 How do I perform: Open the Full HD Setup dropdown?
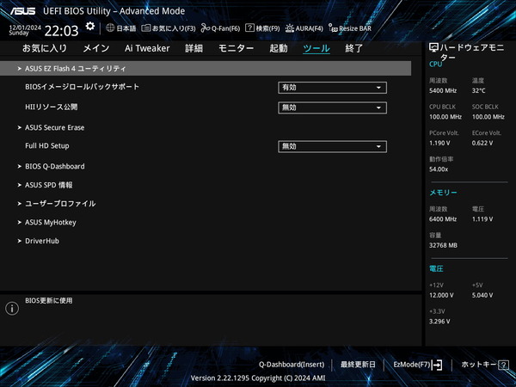point(332,146)
